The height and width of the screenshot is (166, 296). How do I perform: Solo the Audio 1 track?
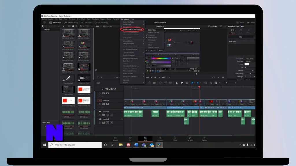tap(108, 115)
